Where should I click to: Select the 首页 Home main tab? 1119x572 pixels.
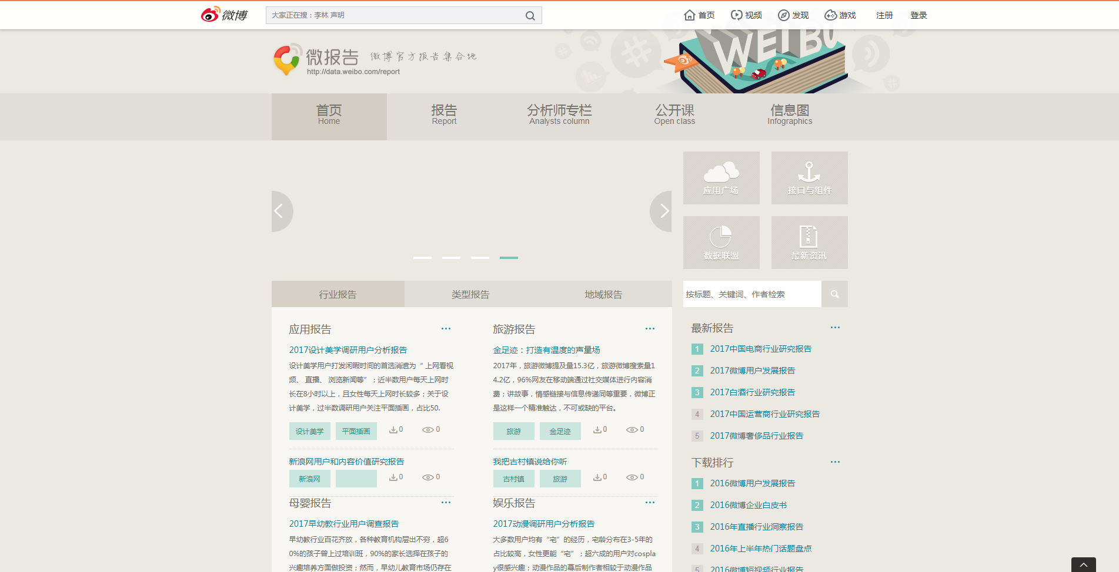point(329,116)
